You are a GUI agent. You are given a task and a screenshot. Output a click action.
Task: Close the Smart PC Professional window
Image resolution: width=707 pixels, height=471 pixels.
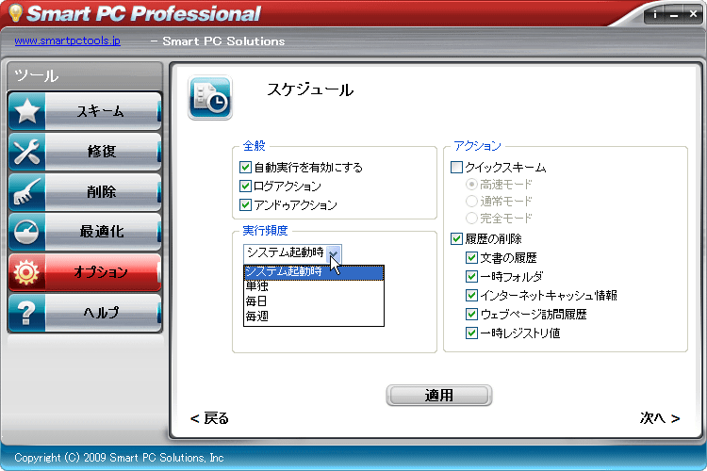(x=694, y=15)
